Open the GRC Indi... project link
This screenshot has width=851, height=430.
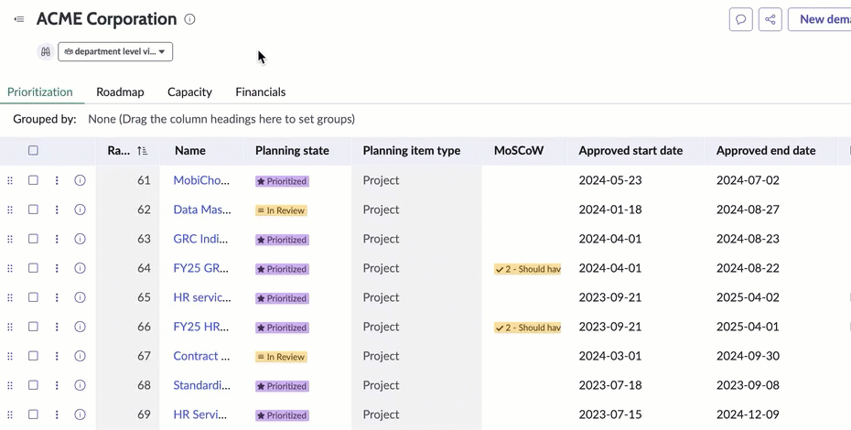click(x=200, y=239)
